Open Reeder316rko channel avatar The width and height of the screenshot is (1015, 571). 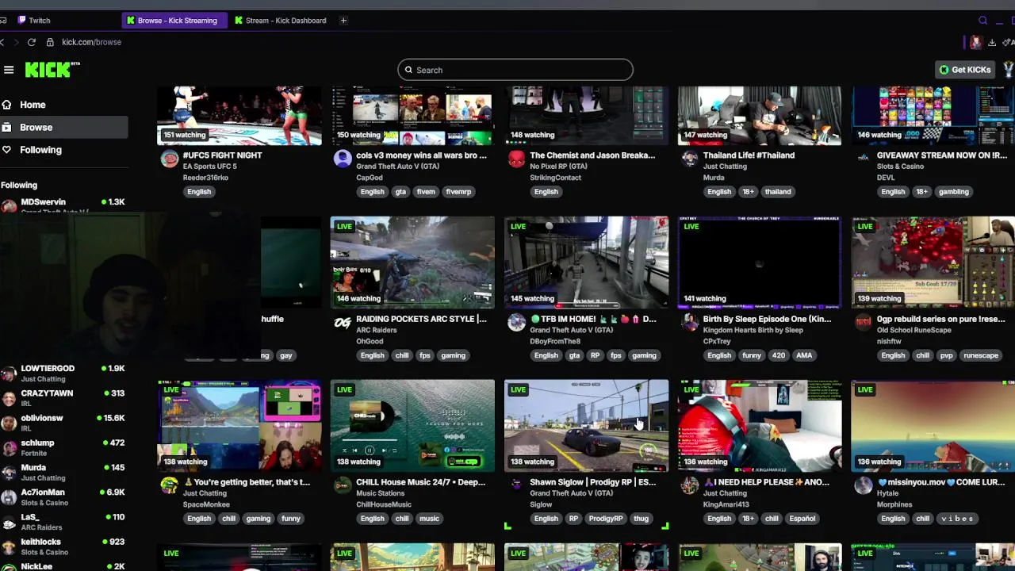[x=169, y=159]
